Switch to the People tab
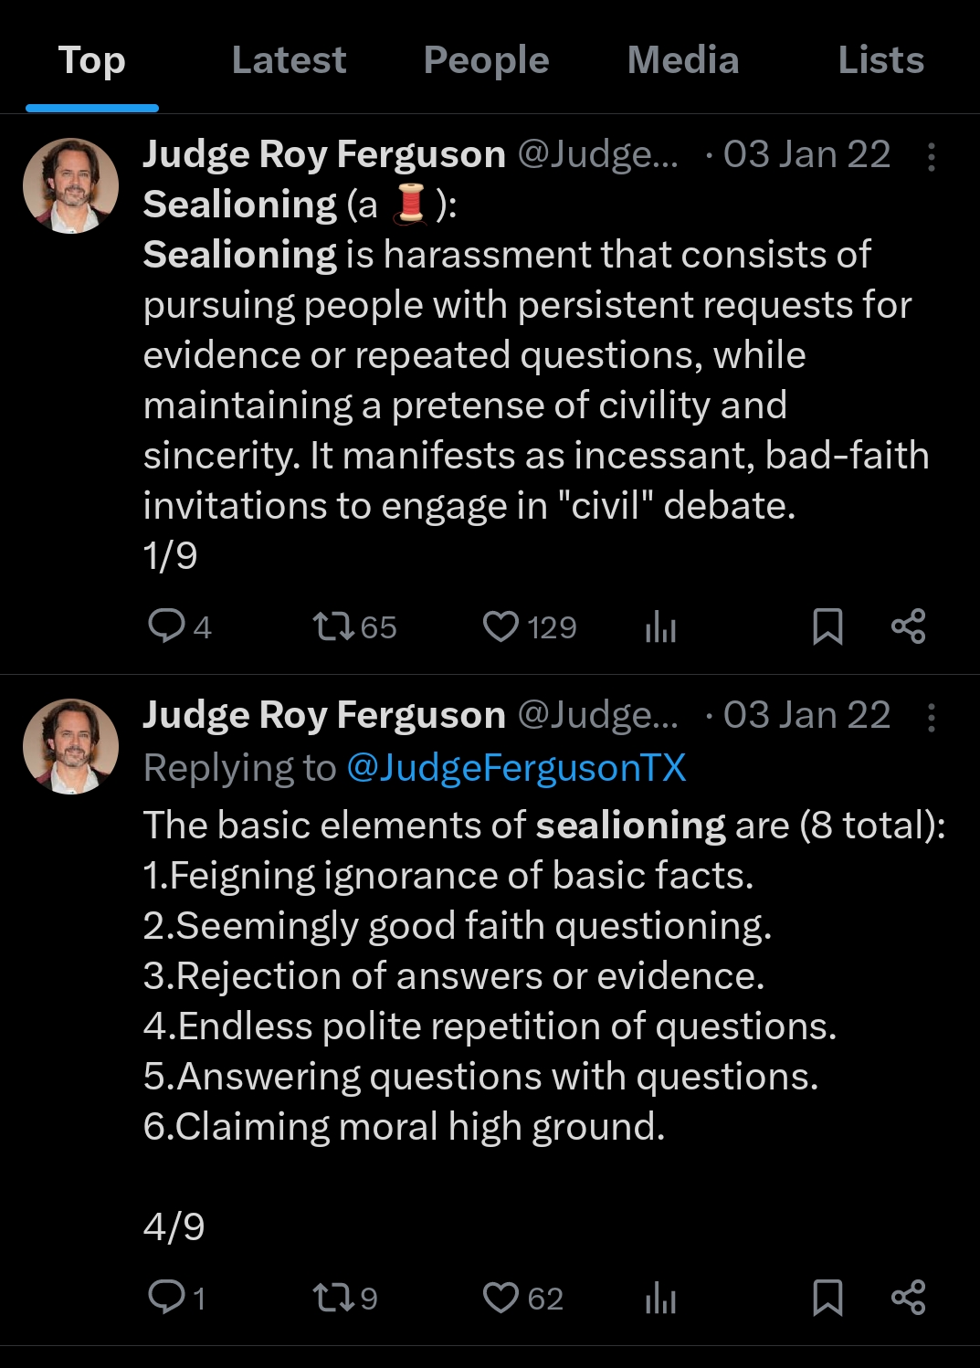This screenshot has height=1368, width=980. point(486,60)
